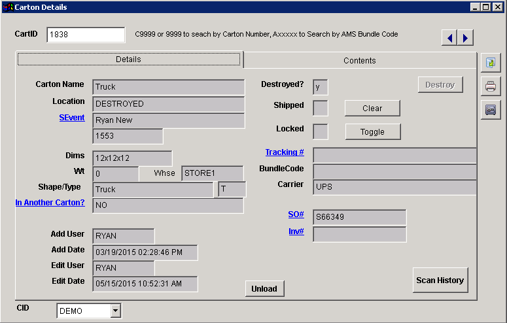Viewport: 507px width, 323px height.
Task: Switch to the Contents tab
Action: (360, 60)
